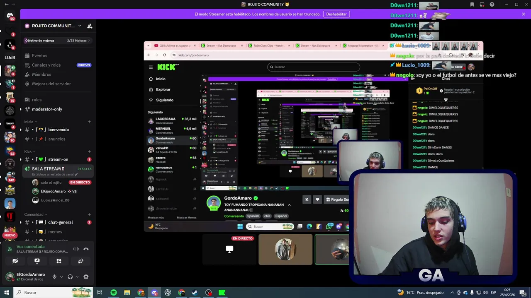This screenshot has height=298, width=531.
Task: Click the screen share button in voice panel
Action: pos(37,261)
